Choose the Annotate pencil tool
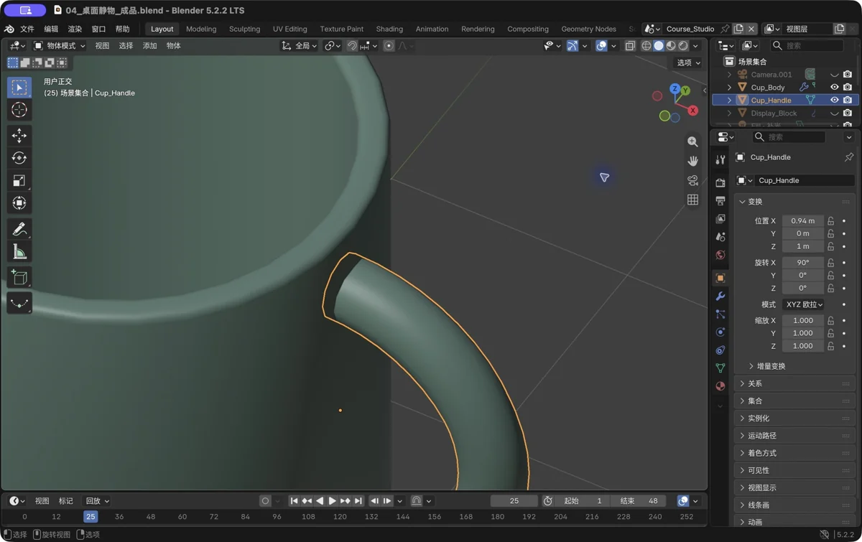Screen dimensions: 862x542 19,229
